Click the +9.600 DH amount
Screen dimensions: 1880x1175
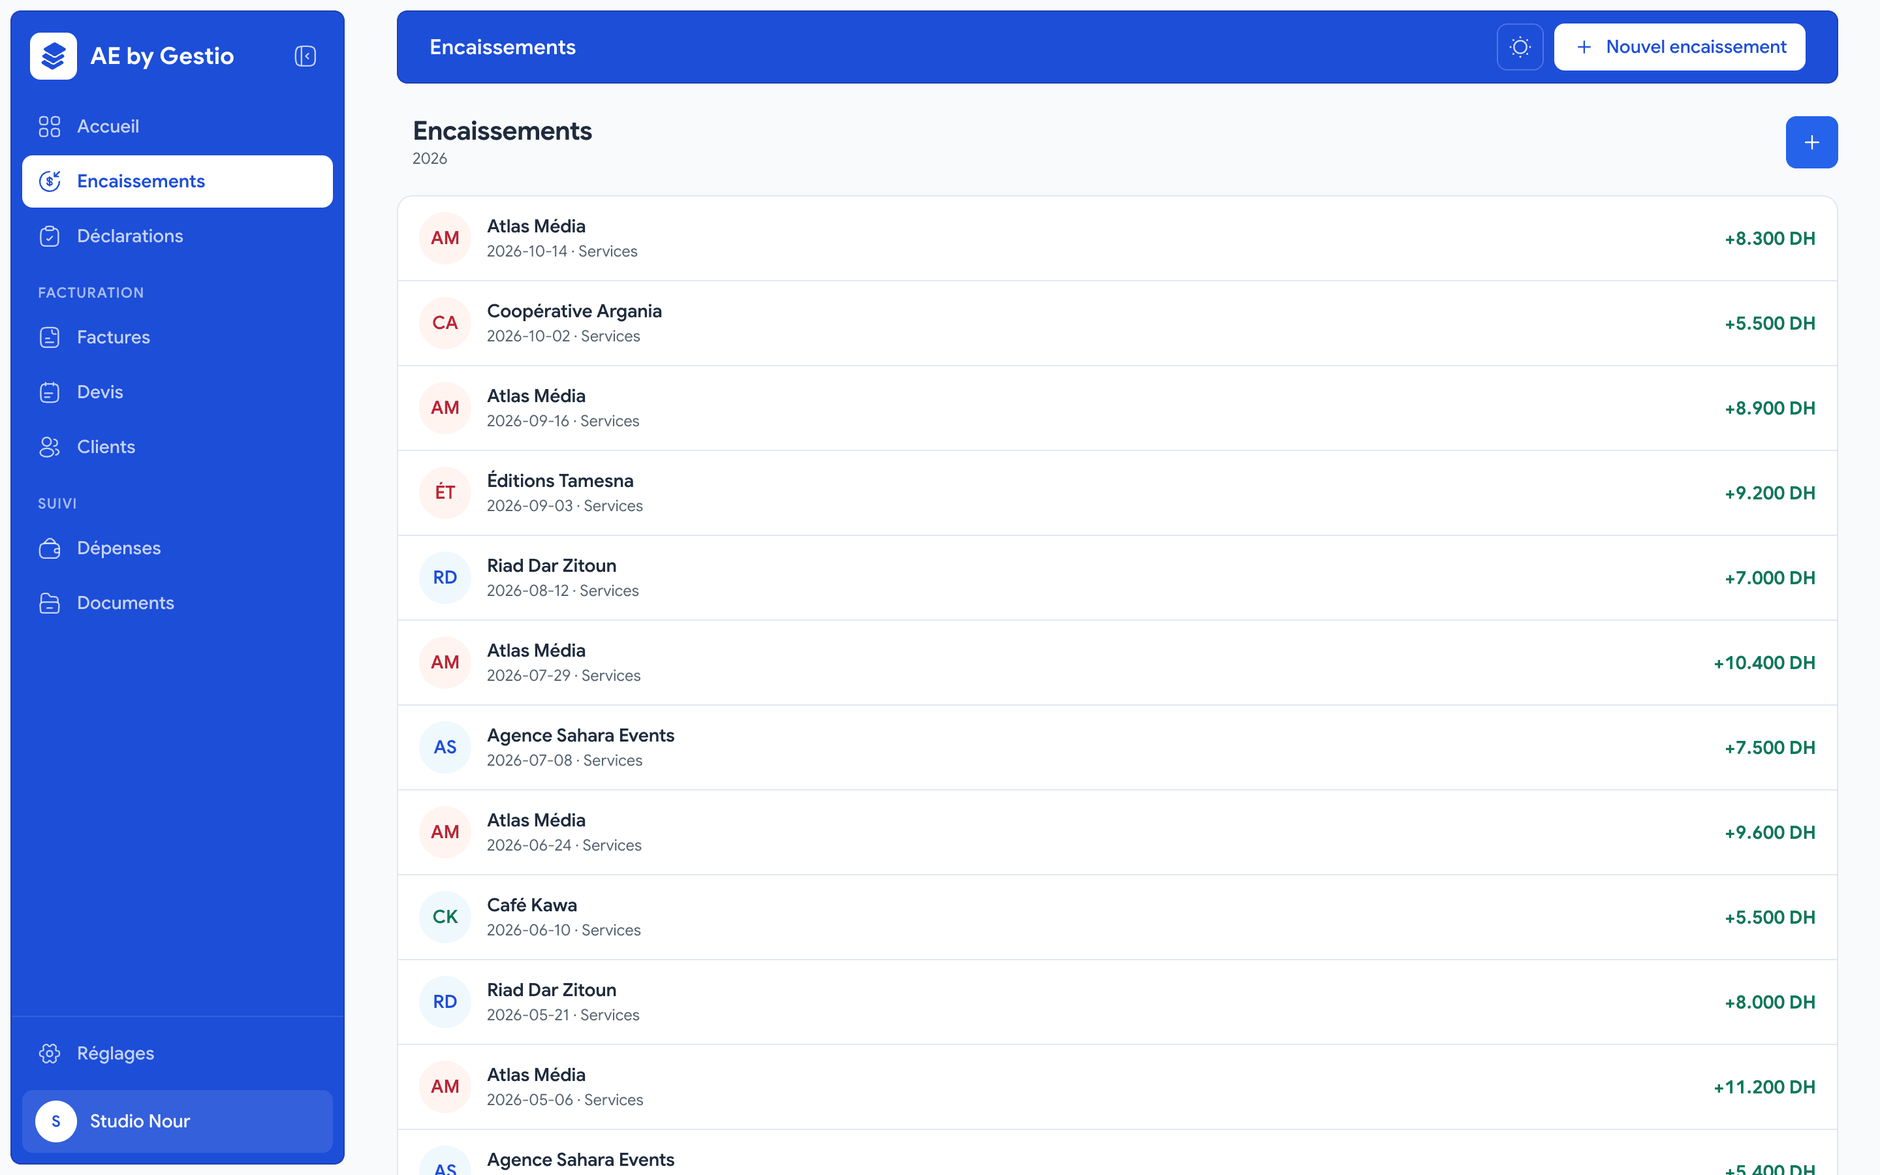1770,832
